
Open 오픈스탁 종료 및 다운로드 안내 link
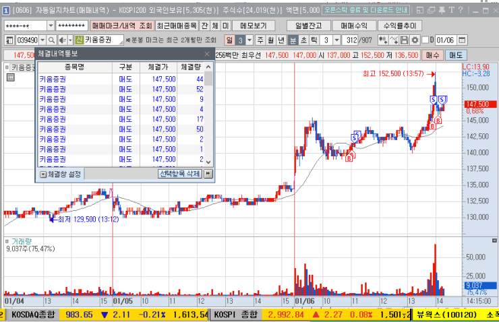(x=365, y=10)
